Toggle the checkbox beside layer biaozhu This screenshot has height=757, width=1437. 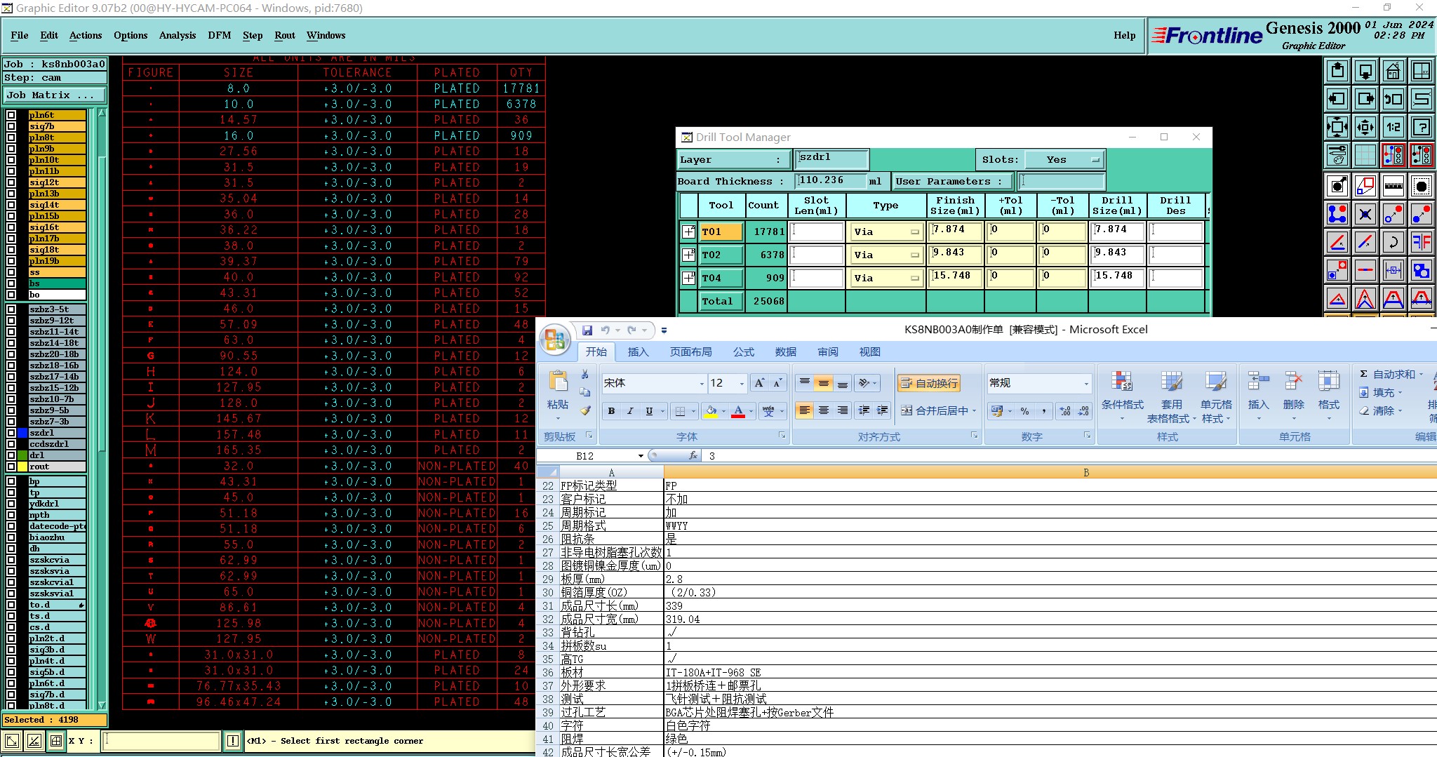(11, 537)
